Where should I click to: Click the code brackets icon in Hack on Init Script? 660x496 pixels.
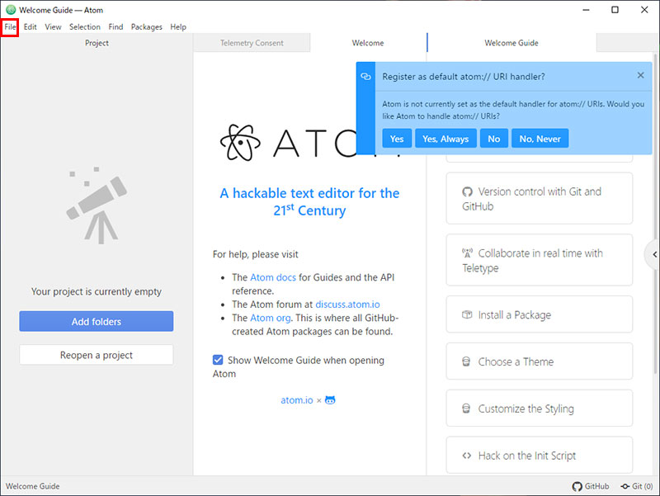click(466, 456)
